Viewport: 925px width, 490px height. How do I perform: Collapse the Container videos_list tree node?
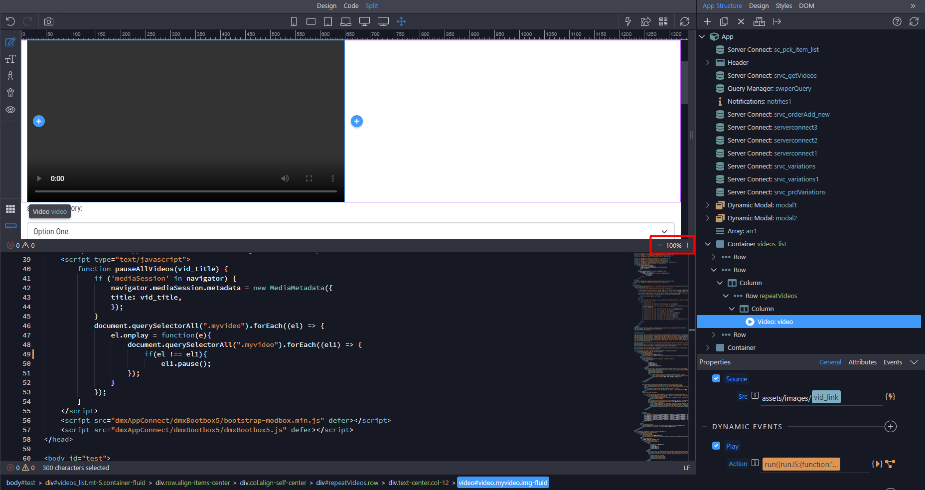click(708, 244)
